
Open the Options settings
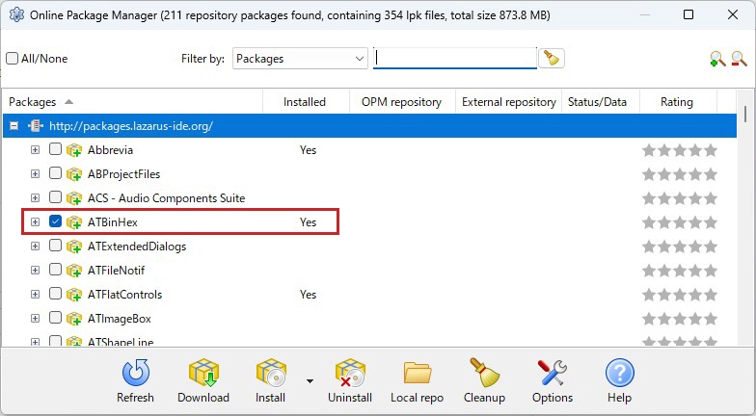point(552,373)
